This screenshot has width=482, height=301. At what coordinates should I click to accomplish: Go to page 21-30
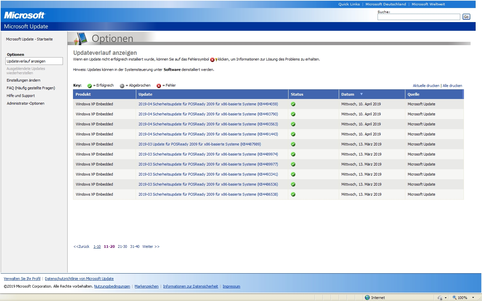click(x=123, y=246)
